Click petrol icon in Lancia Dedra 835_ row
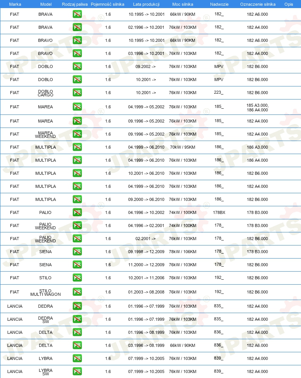301x378 pixels. click(77, 306)
